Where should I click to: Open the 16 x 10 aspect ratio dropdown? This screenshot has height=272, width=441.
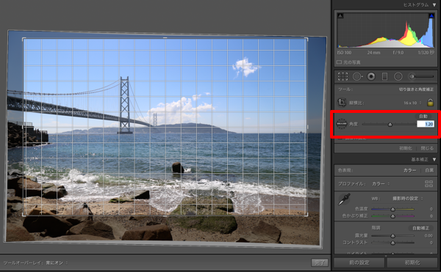pyautogui.click(x=412, y=103)
